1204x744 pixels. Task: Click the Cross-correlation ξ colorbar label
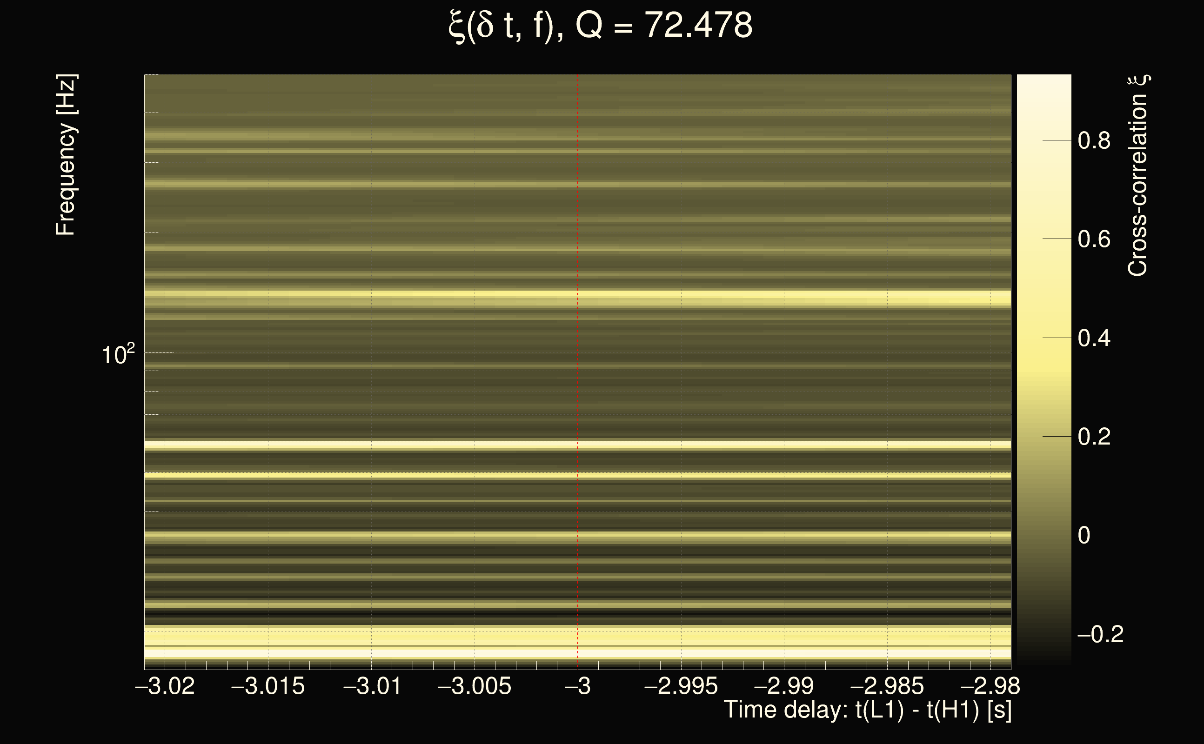pyautogui.click(x=1138, y=176)
